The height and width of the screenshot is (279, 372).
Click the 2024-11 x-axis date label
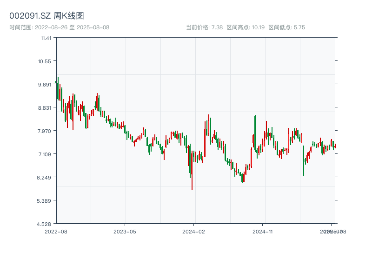[x=263, y=231]
